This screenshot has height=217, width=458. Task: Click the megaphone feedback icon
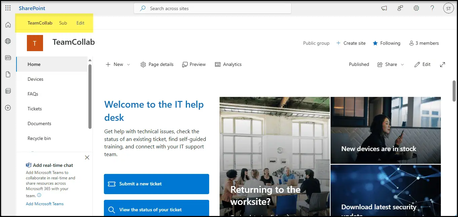click(x=384, y=8)
